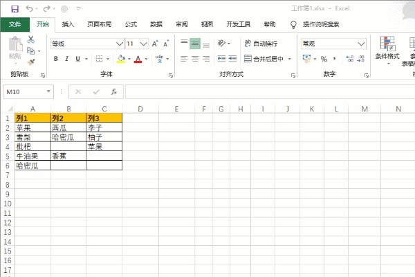Open number format dropdown (常规)
415x277 pixels.
(361, 44)
